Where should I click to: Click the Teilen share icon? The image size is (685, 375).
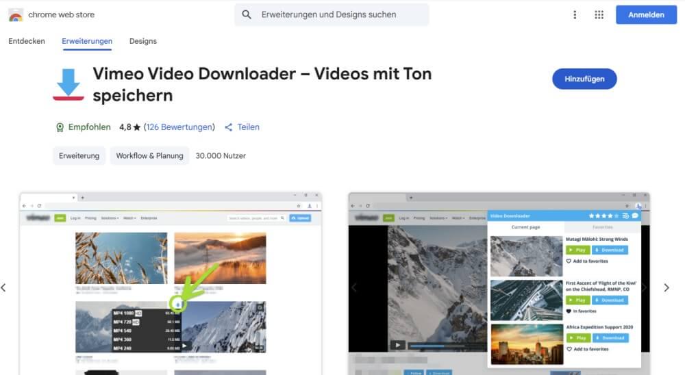pos(229,127)
